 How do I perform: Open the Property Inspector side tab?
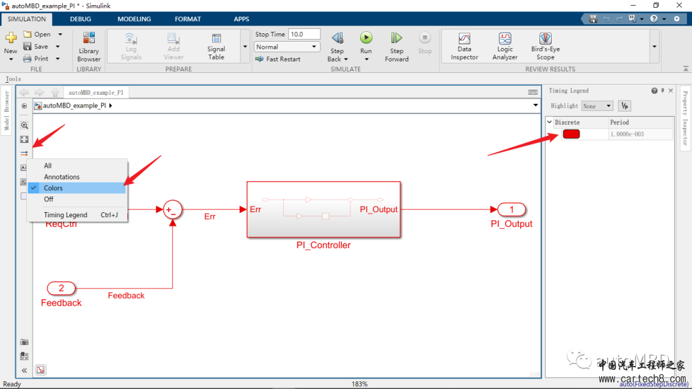(x=685, y=119)
